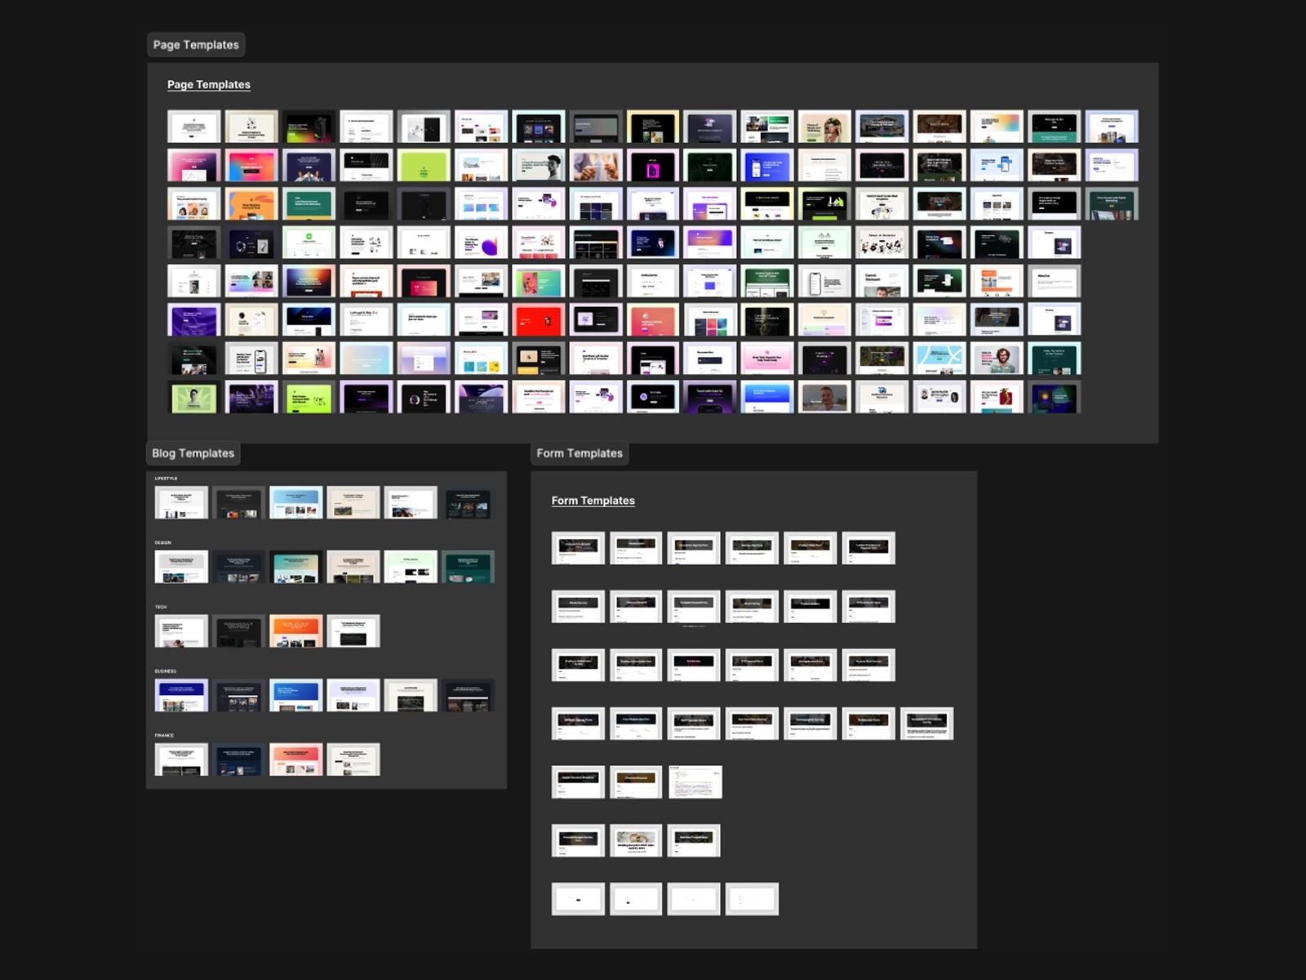Select the Blog Templates frame label
This screenshot has width=1306, height=980.
point(193,453)
